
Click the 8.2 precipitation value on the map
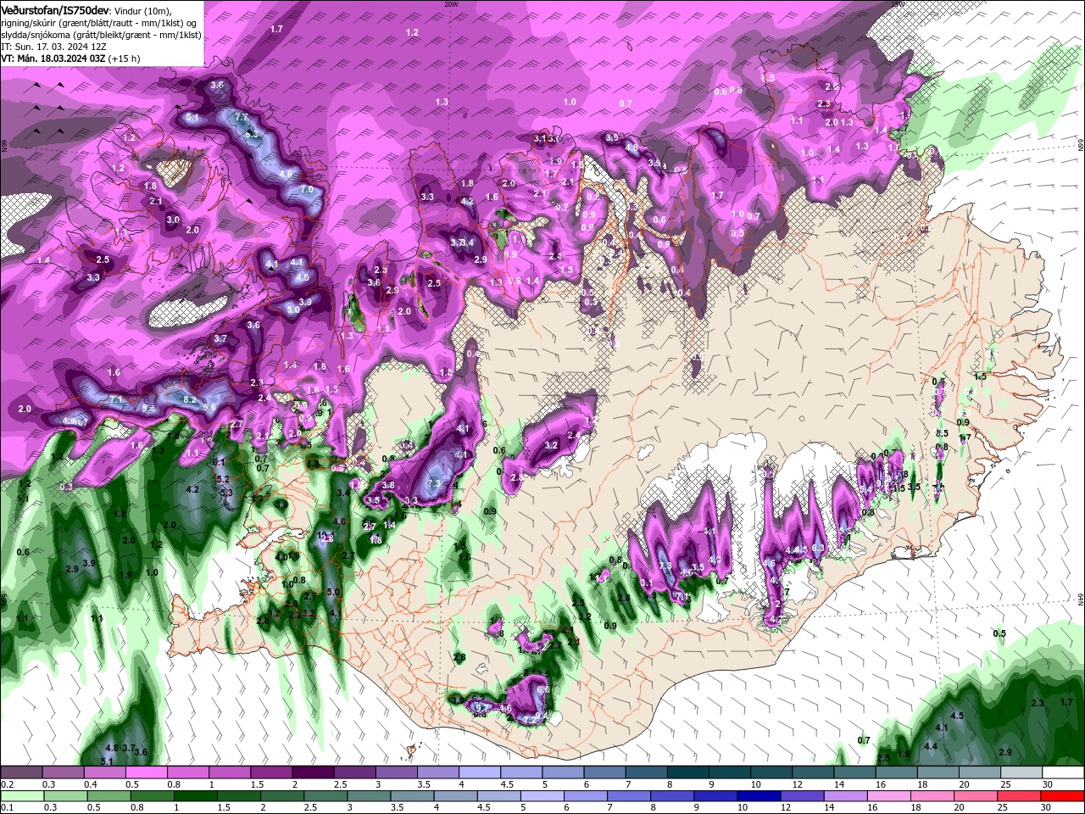(x=190, y=399)
